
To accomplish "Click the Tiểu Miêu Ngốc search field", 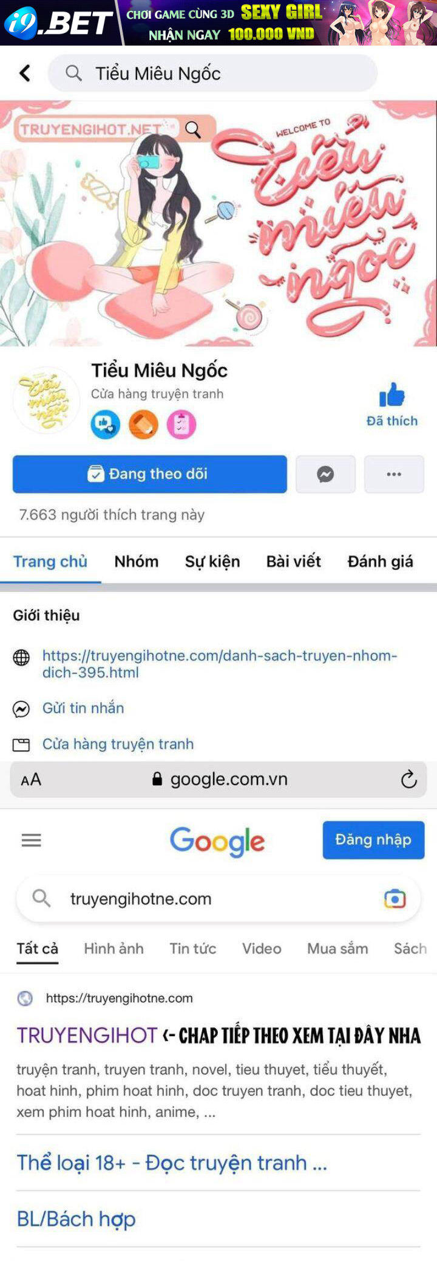I will [x=212, y=74].
